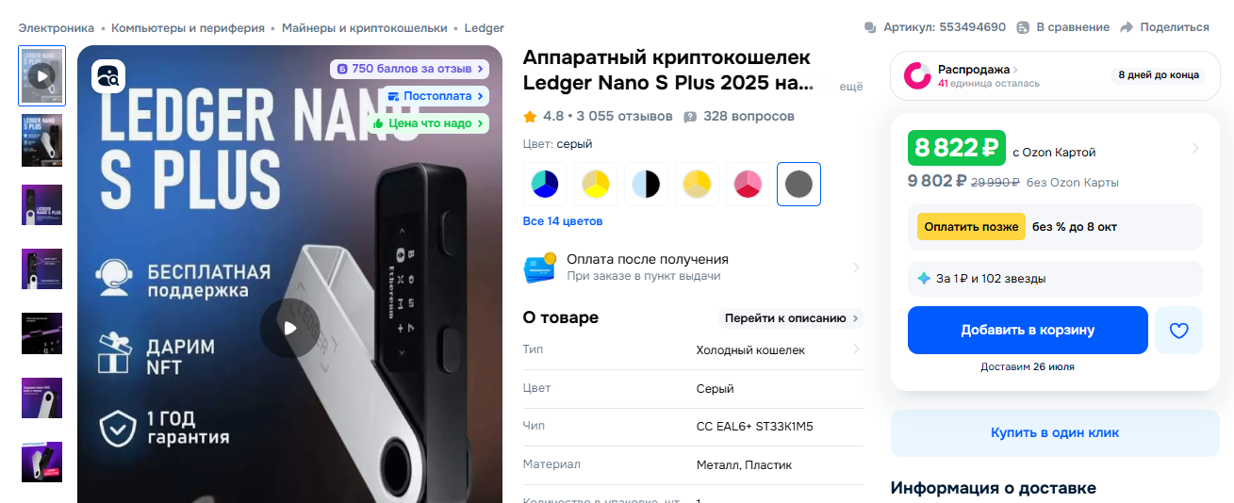Open visual search icon on product image
1234x503 pixels.
[108, 76]
